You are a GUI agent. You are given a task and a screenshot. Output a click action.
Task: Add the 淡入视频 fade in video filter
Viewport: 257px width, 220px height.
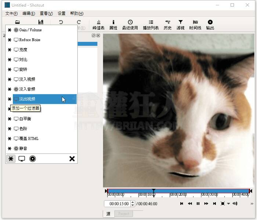(x=44, y=79)
